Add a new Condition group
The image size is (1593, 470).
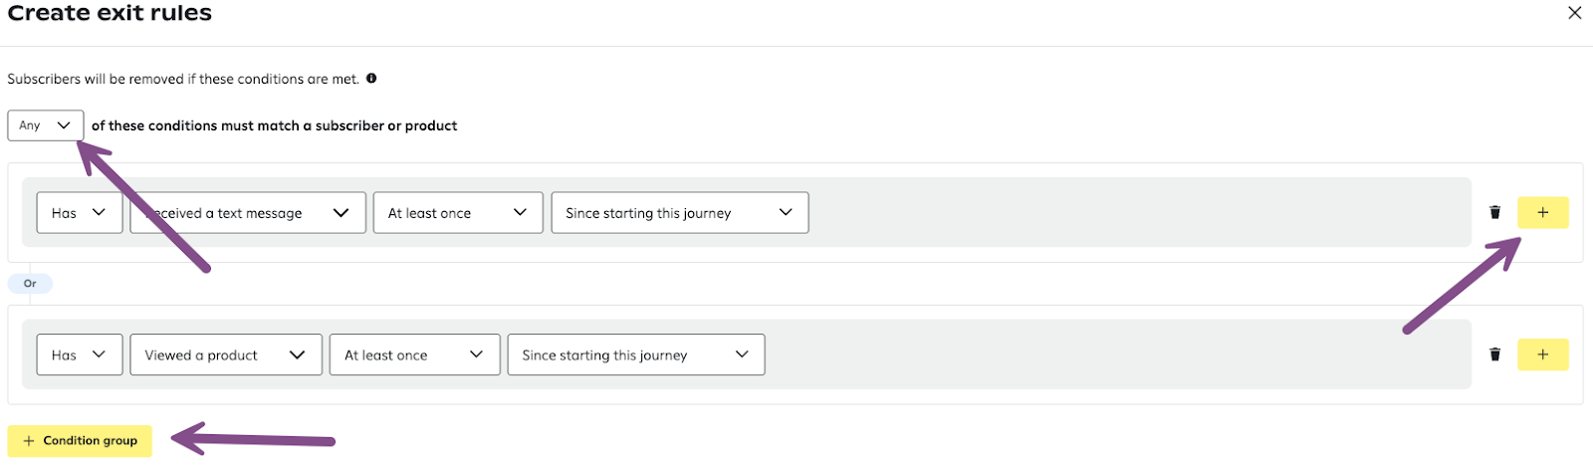[80, 441]
